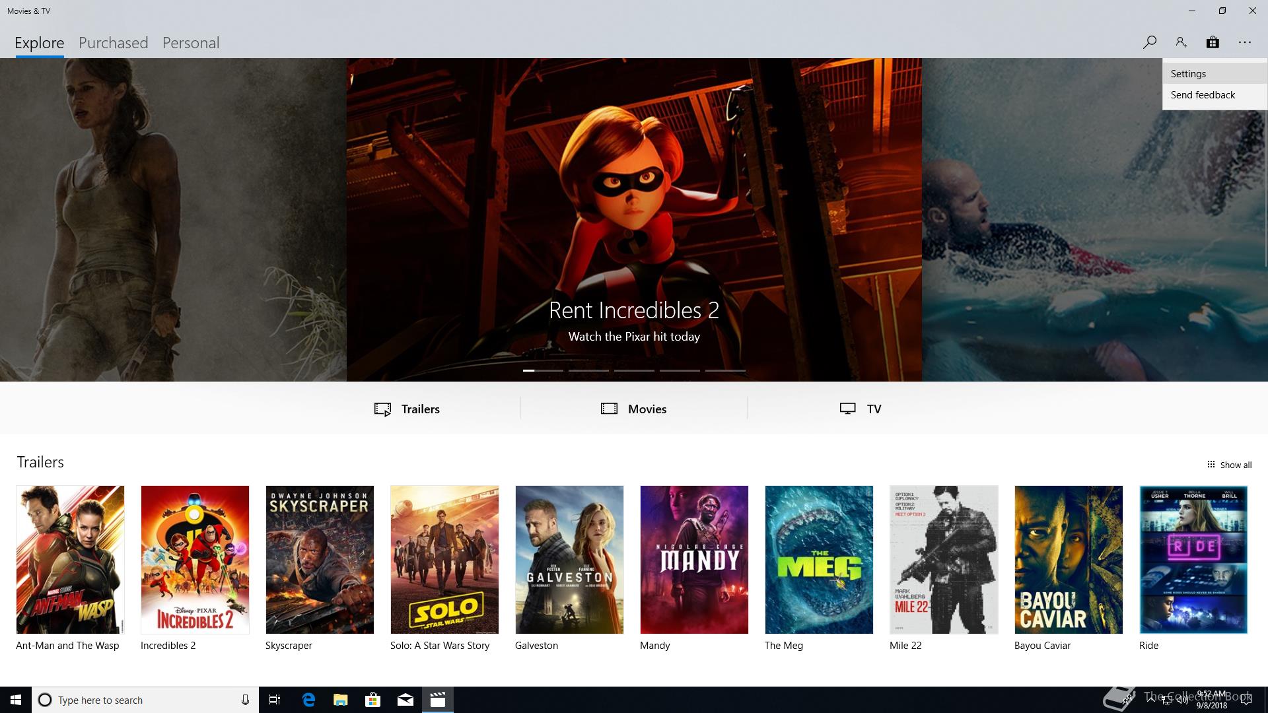The image size is (1268, 713).
Task: Open Bayou Caviar trailer poster
Action: pyautogui.click(x=1069, y=560)
